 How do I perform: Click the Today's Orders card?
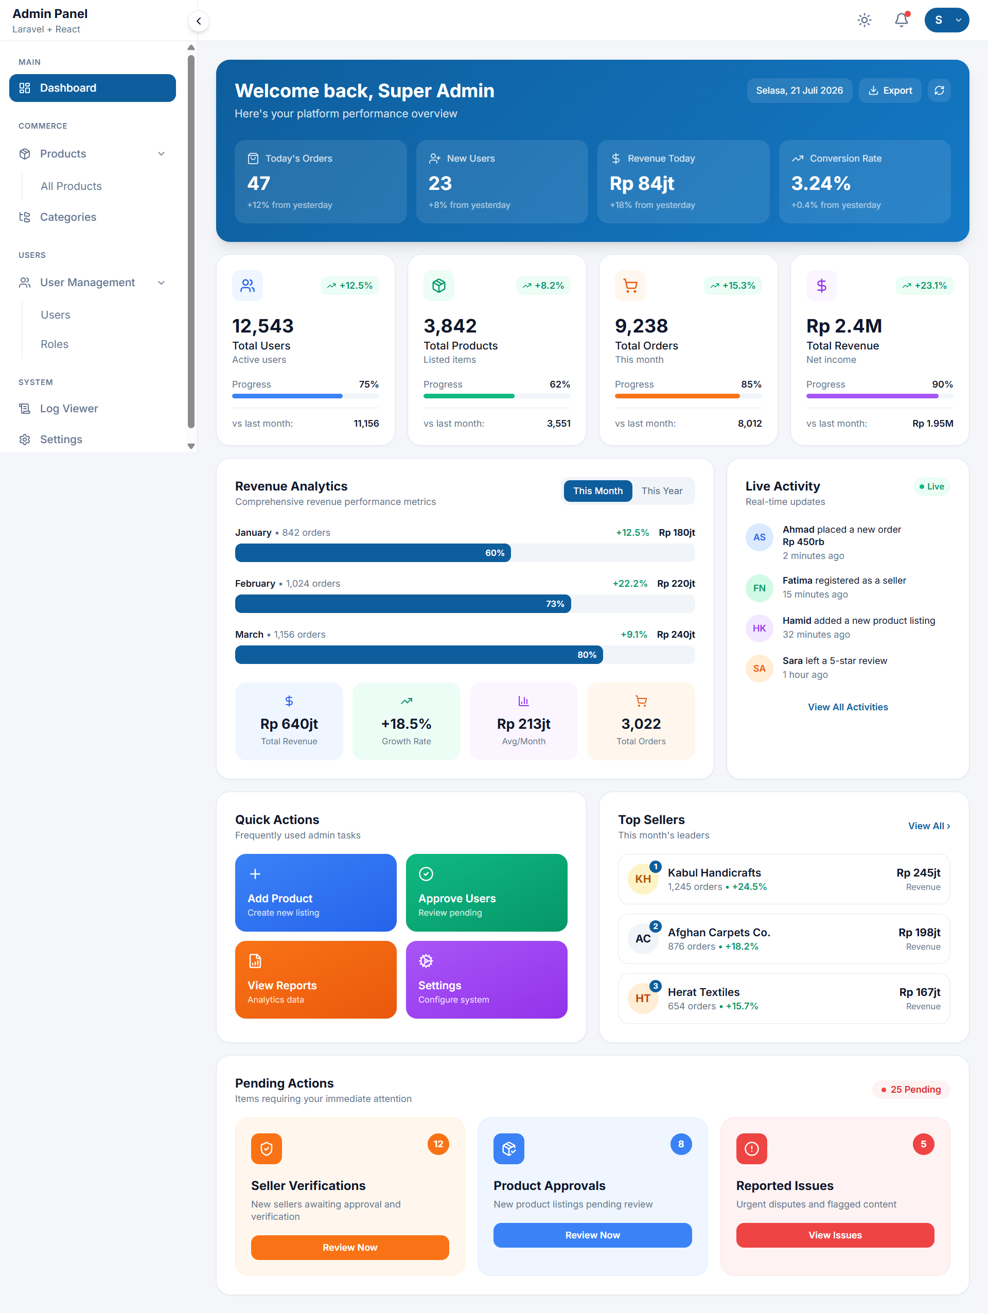point(321,182)
